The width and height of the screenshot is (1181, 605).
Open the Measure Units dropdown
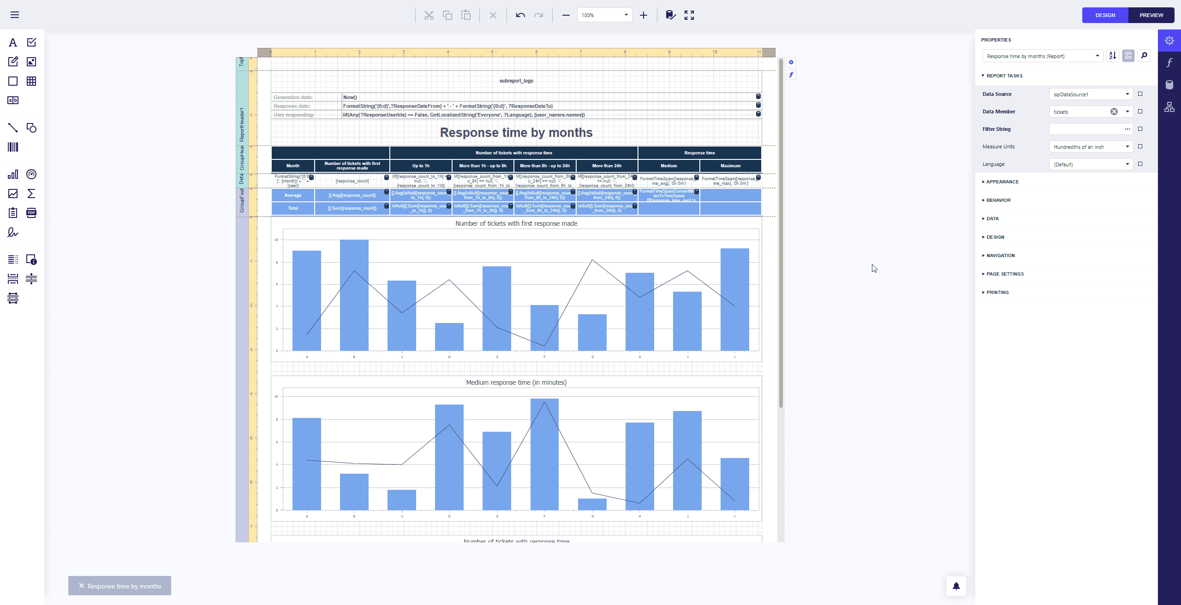[x=1127, y=147]
